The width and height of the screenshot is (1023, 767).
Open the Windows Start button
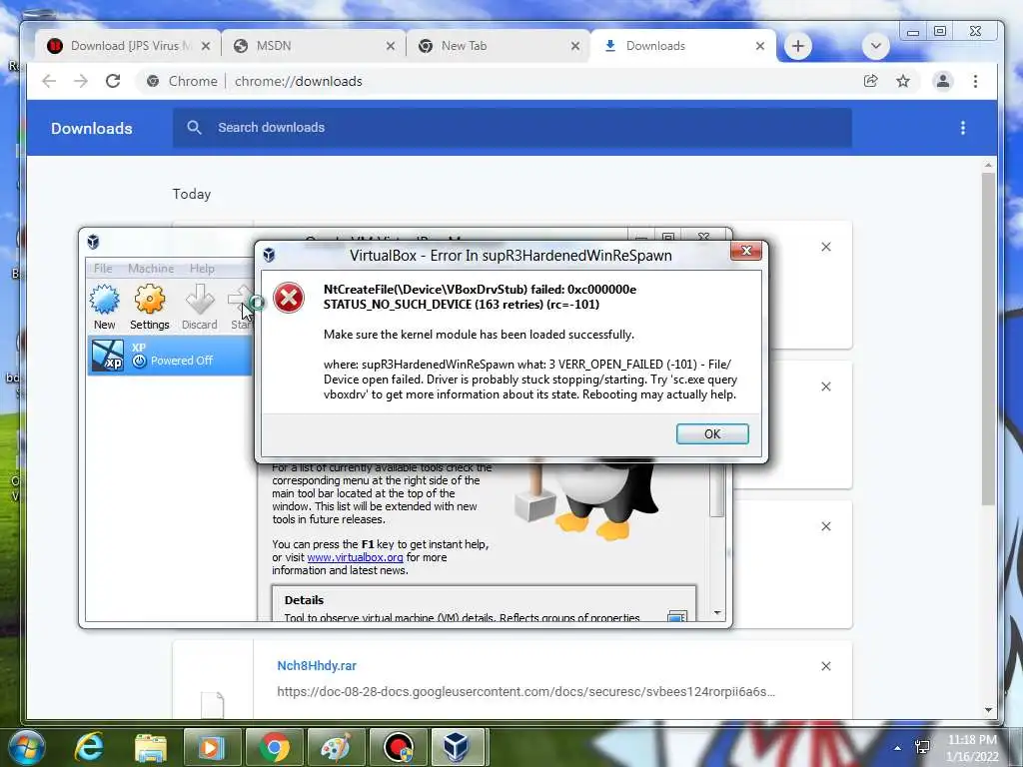(x=25, y=747)
